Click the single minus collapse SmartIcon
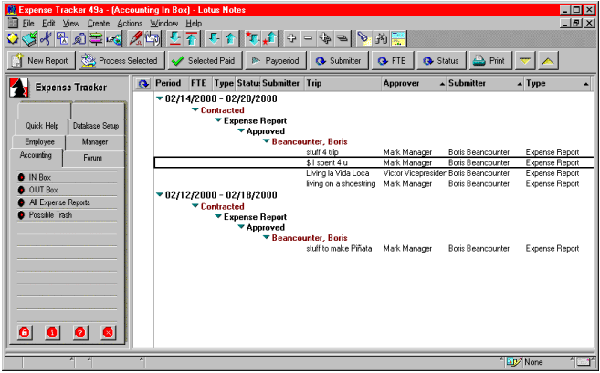The width and height of the screenshot is (600, 373). click(308, 38)
